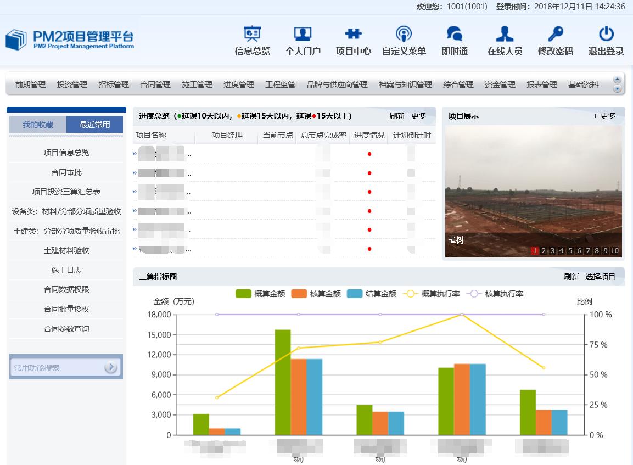Open the 合同管理 menu
Screen dimensions: 633x465
pyautogui.click(x=155, y=85)
